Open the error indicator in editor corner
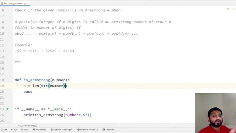236x133 pixels. pyautogui.click(x=228, y=9)
